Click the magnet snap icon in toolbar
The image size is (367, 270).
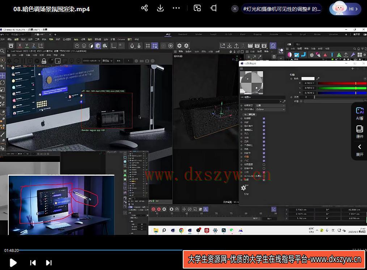(x=132, y=46)
